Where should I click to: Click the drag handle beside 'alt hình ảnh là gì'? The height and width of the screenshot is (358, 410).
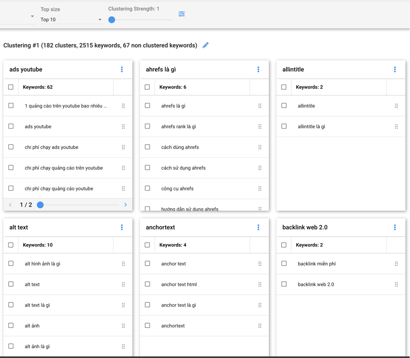tap(123, 264)
